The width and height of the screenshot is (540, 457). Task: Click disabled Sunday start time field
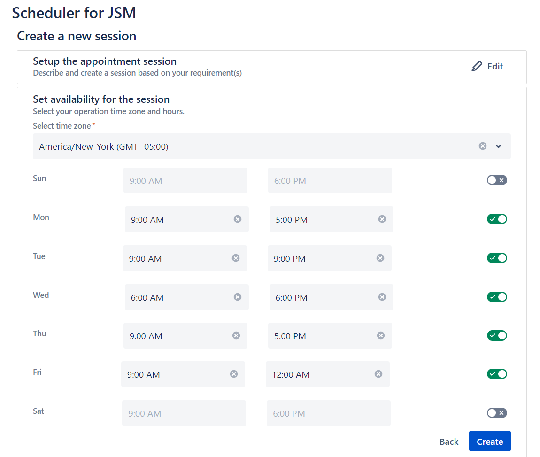pos(185,180)
